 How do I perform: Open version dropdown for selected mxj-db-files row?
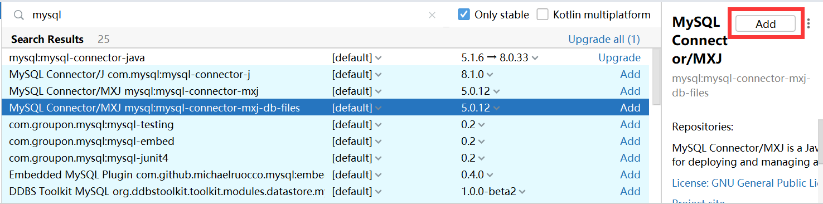pos(481,108)
